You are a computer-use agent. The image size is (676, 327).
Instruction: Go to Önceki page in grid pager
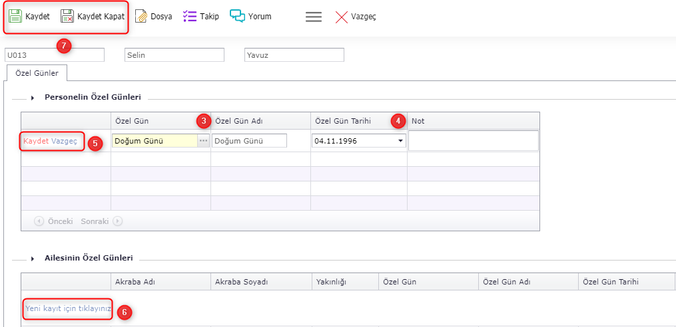click(x=54, y=221)
